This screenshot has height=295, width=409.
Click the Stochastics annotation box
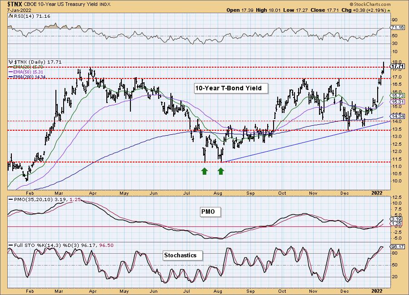pos(183,256)
